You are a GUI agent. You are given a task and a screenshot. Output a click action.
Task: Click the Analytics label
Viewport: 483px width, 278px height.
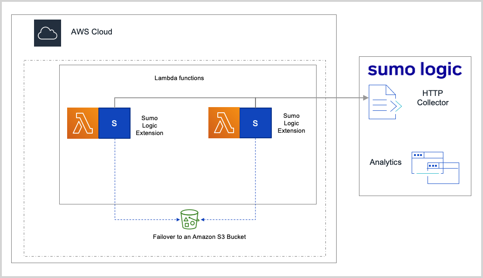386,162
